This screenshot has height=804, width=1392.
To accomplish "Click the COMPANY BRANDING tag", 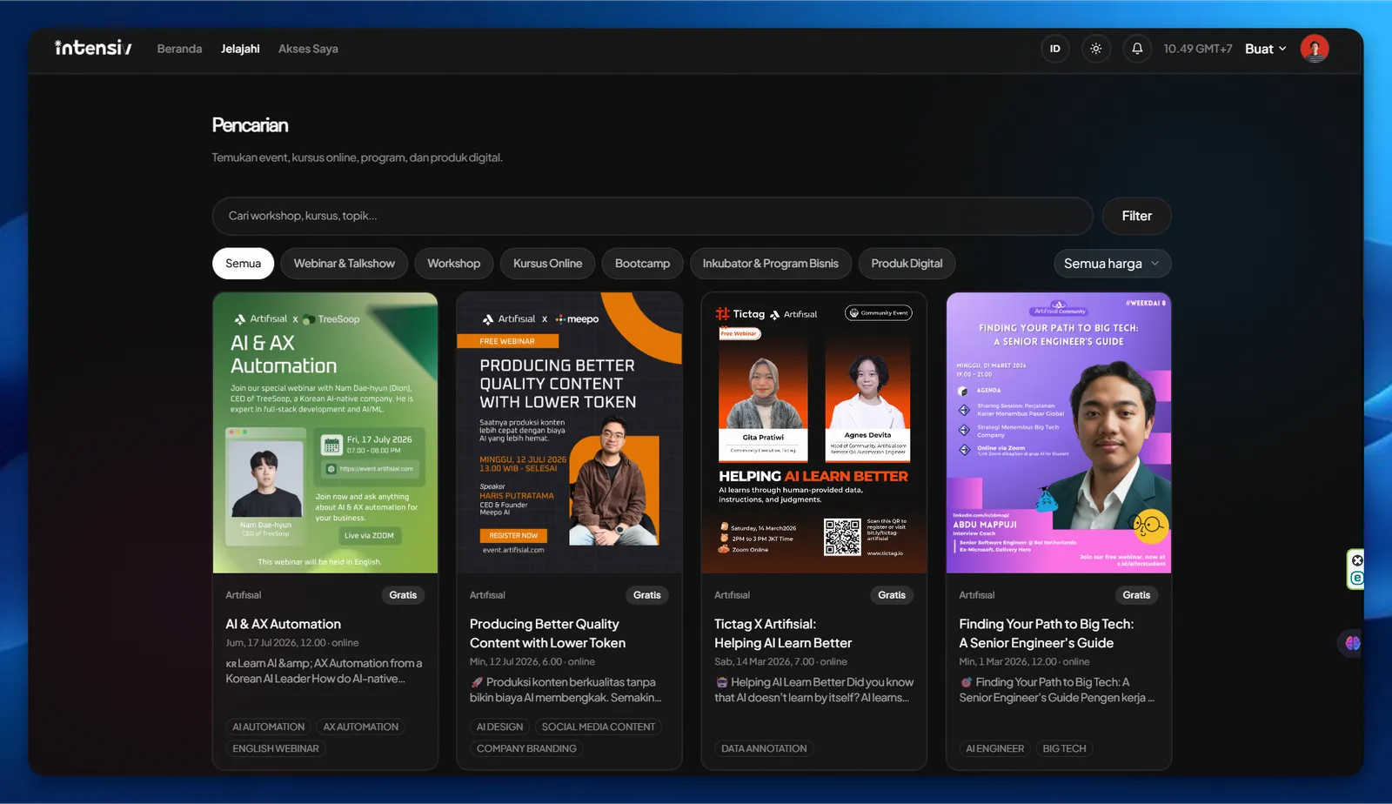I will (526, 748).
